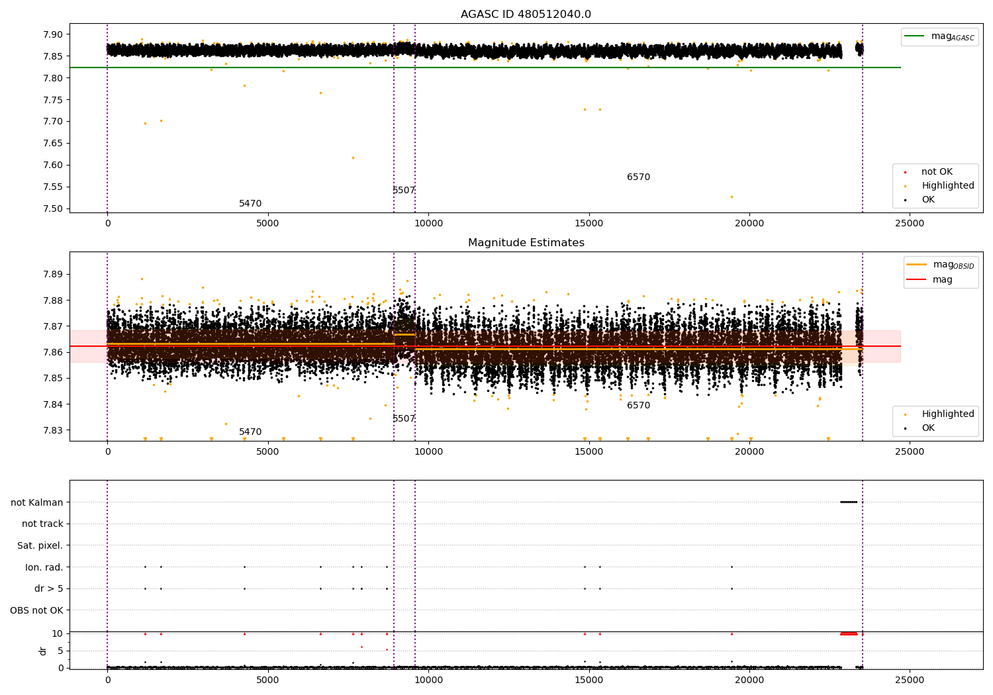Click "OK" legend entry in Magnitude Estimates panel
Image resolution: width=993 pixels, height=695 pixels.
click(920, 428)
